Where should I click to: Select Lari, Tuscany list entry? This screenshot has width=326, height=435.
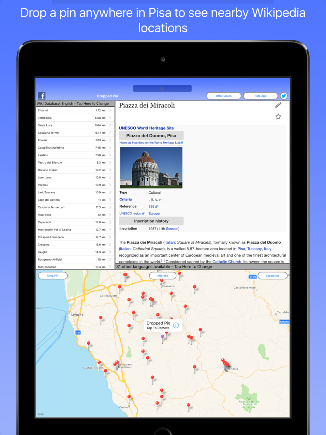pyautogui.click(x=75, y=192)
